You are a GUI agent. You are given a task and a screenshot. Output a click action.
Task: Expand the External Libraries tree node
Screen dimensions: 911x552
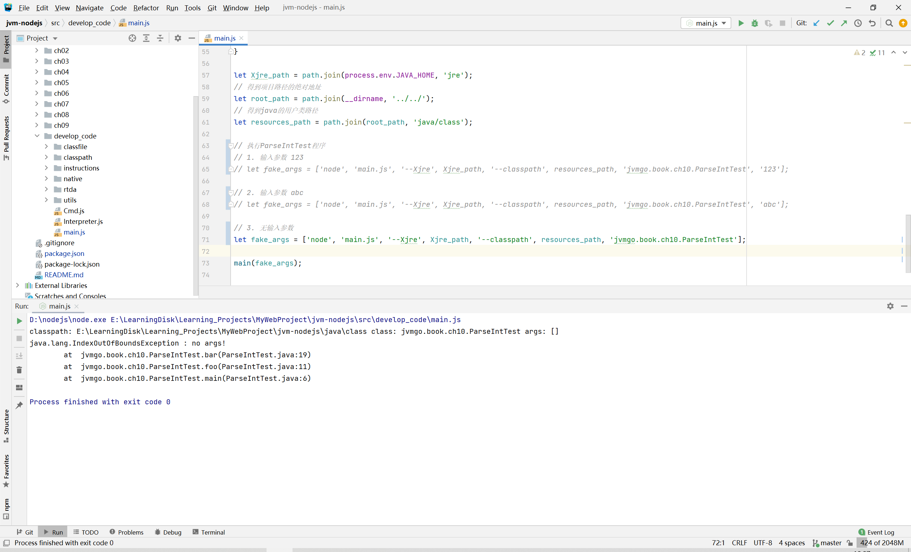17,285
